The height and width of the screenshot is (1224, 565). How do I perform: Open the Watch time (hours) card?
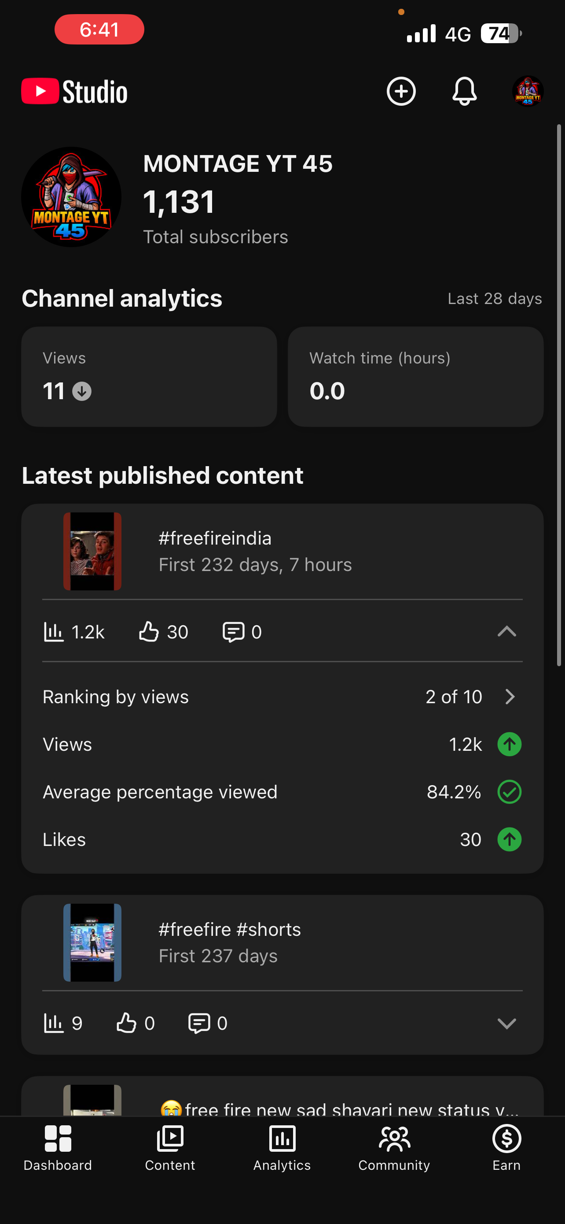415,376
